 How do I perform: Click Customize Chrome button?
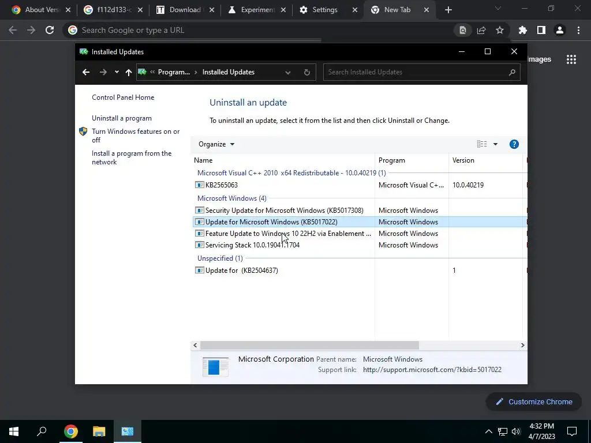[x=534, y=401]
